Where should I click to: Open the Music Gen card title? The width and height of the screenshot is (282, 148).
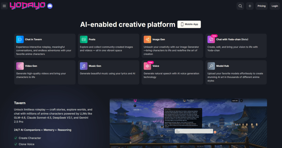(x=95, y=66)
